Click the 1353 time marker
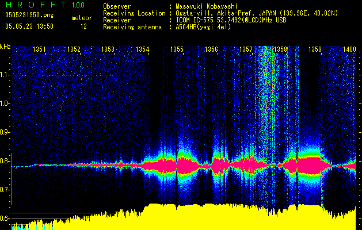The width and height of the screenshot is (362, 230). [x=108, y=49]
